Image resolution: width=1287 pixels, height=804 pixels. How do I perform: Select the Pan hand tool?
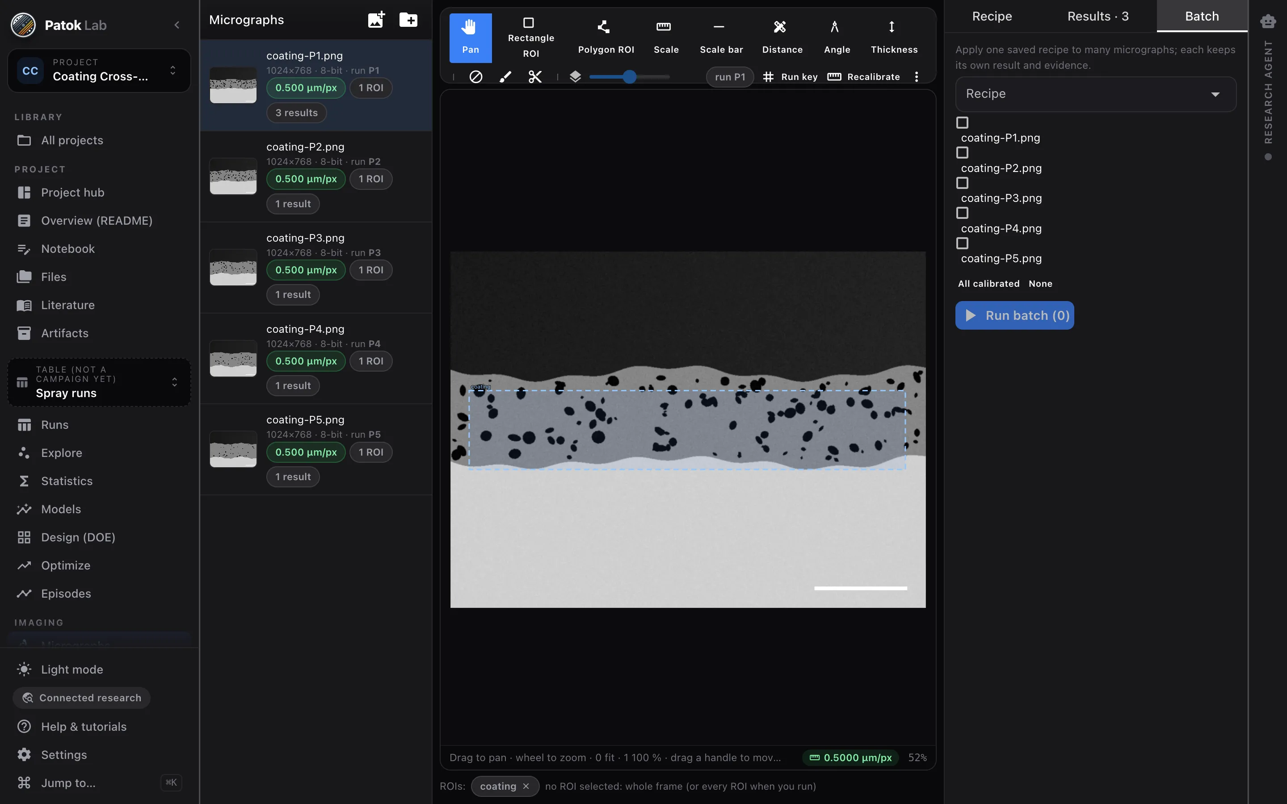[x=470, y=37]
